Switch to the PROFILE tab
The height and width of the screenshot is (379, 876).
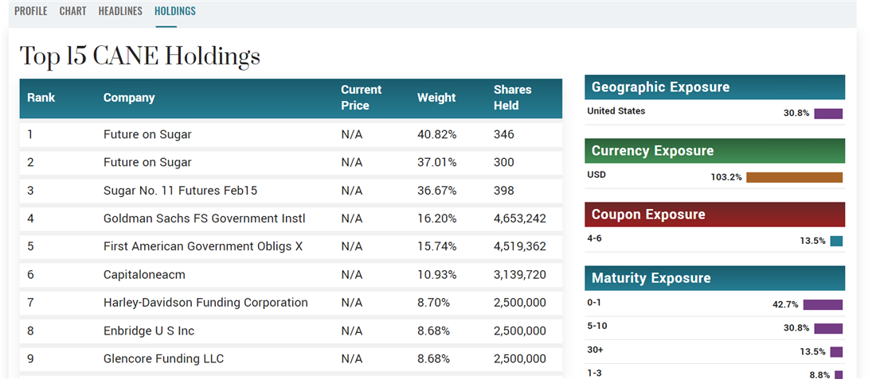coord(30,11)
